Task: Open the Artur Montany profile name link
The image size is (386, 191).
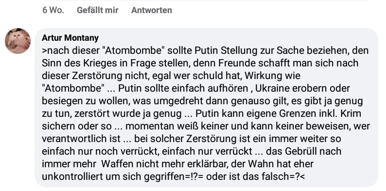Action: coord(70,38)
